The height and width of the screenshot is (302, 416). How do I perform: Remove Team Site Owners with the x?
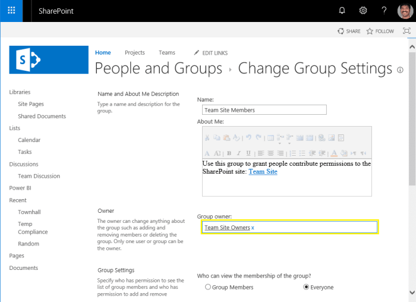click(253, 228)
